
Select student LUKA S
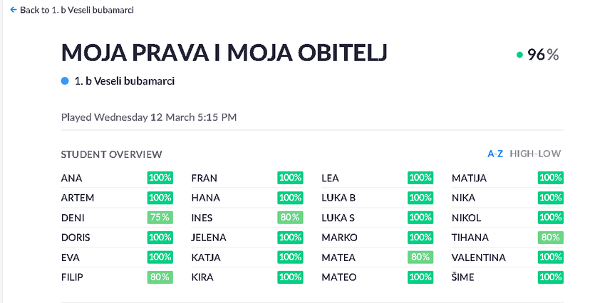[x=338, y=218]
